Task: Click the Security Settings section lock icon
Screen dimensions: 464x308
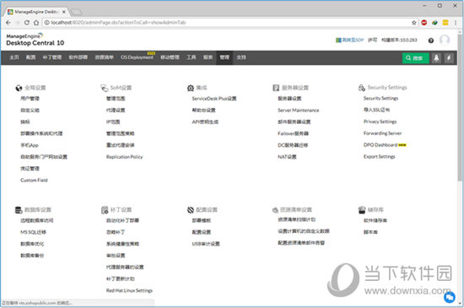Action: click(x=362, y=88)
